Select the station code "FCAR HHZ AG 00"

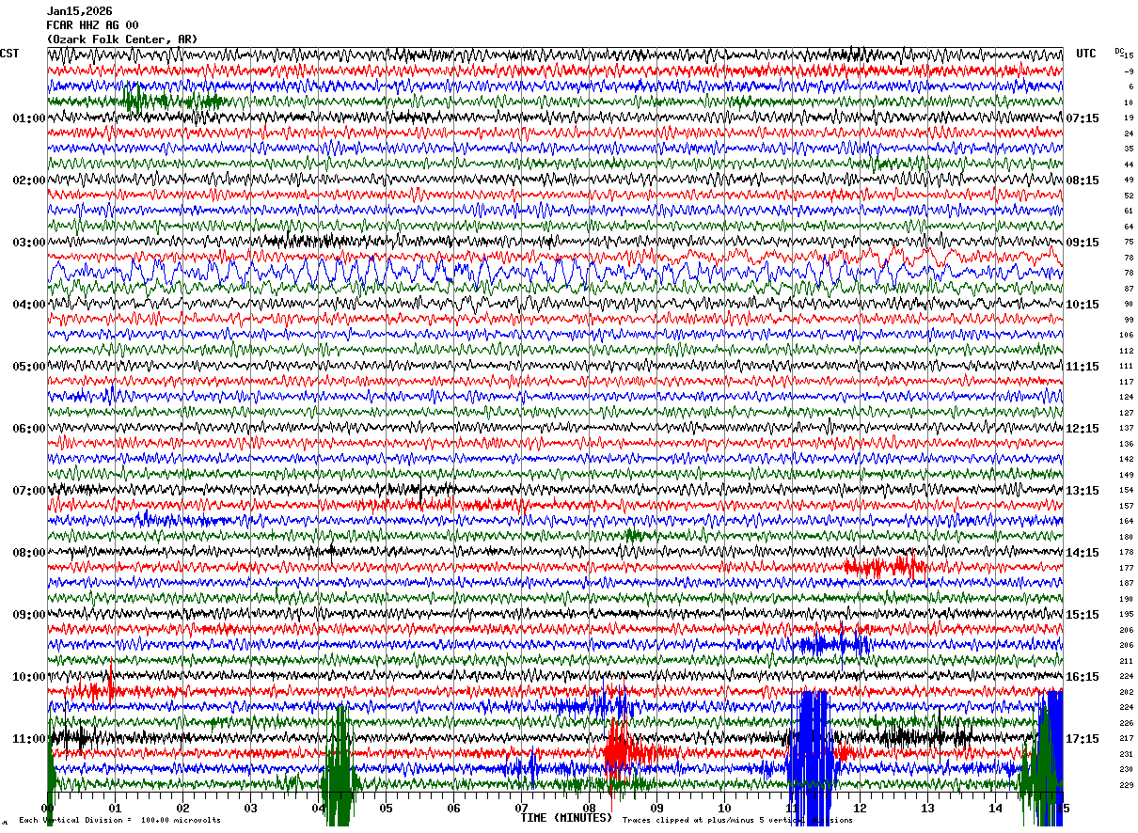(x=92, y=25)
